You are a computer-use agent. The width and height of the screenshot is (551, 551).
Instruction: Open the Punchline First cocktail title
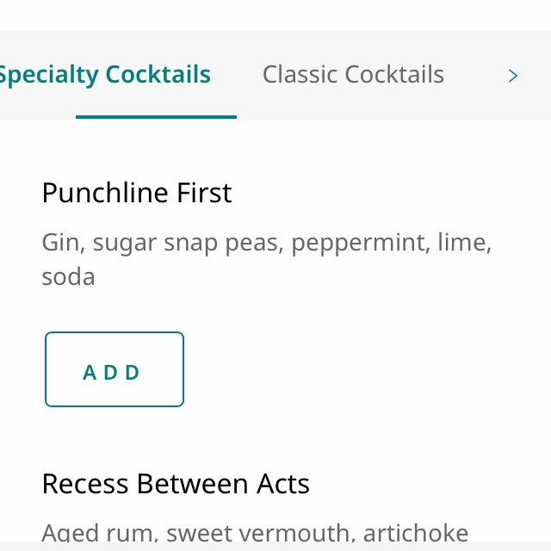click(137, 193)
